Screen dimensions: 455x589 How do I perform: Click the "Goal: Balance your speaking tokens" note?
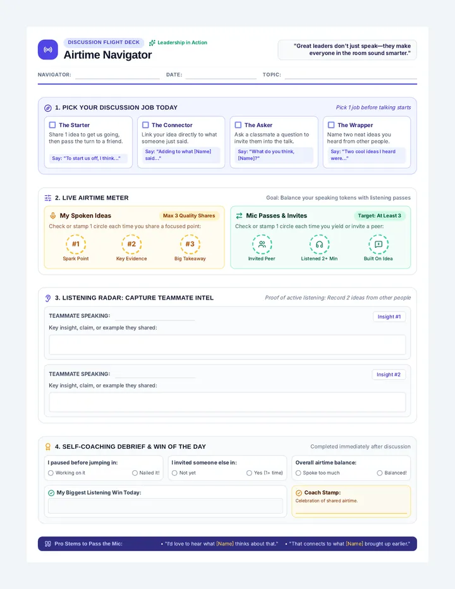coord(338,198)
